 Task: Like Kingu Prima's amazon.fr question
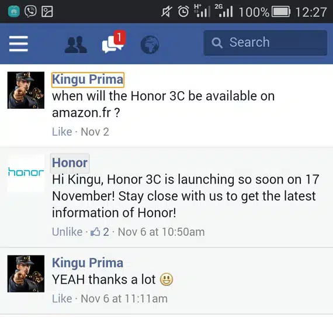(62, 132)
